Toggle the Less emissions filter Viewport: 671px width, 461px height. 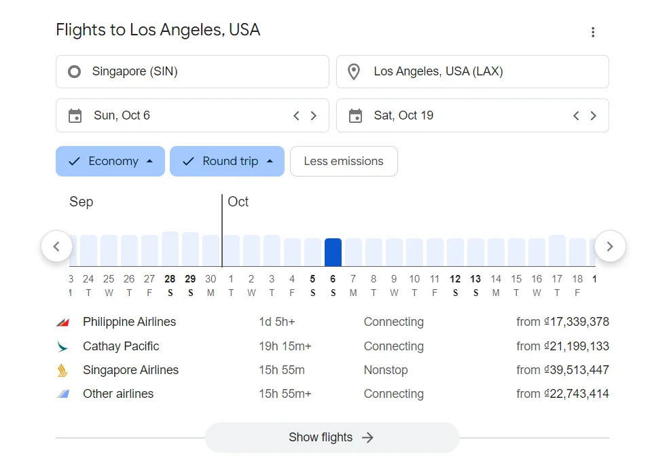pyautogui.click(x=344, y=161)
